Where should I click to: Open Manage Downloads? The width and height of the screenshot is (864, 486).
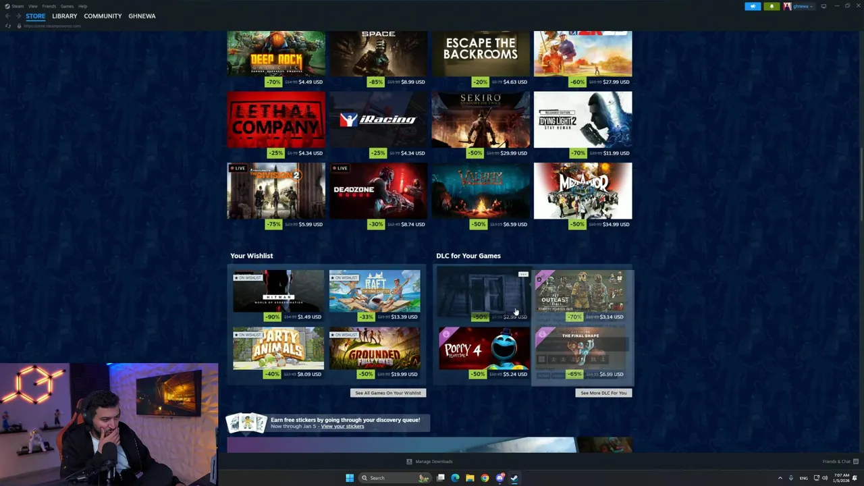pyautogui.click(x=430, y=462)
